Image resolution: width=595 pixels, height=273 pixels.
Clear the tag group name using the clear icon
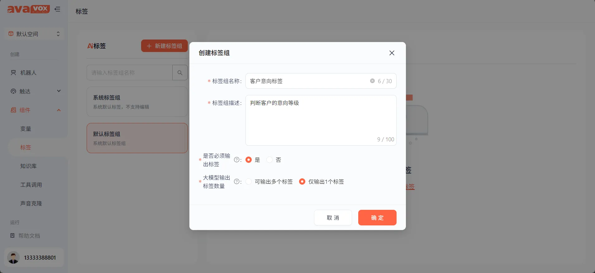tap(372, 81)
